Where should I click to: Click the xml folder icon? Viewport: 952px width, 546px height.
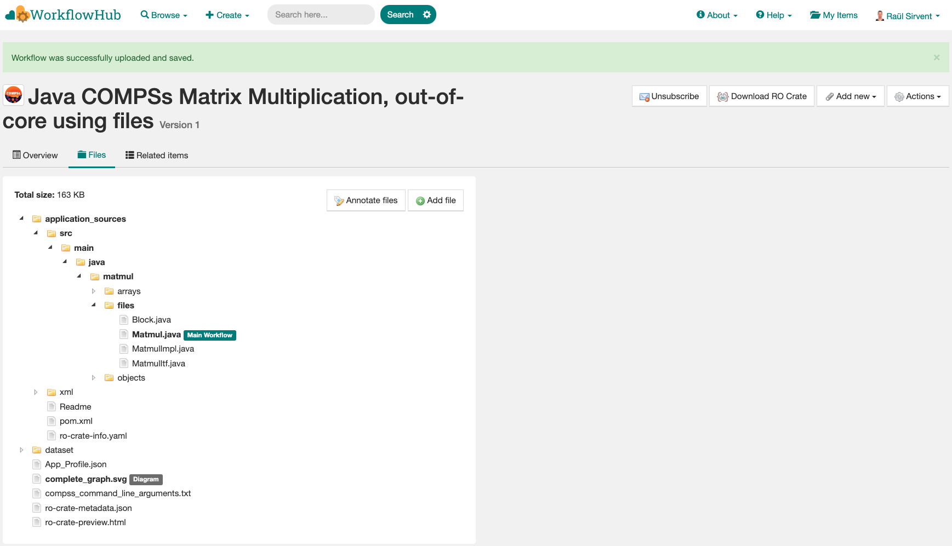(x=52, y=392)
